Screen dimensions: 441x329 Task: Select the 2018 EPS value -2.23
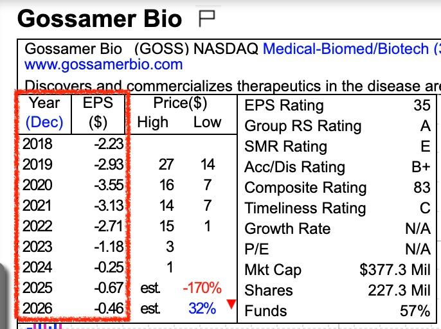click(x=107, y=145)
